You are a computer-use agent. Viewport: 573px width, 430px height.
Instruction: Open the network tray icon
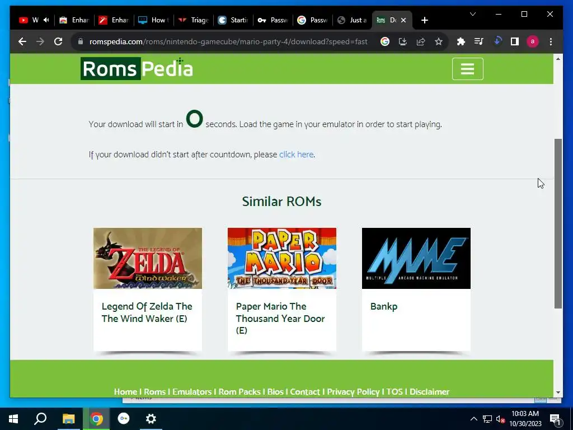click(487, 419)
